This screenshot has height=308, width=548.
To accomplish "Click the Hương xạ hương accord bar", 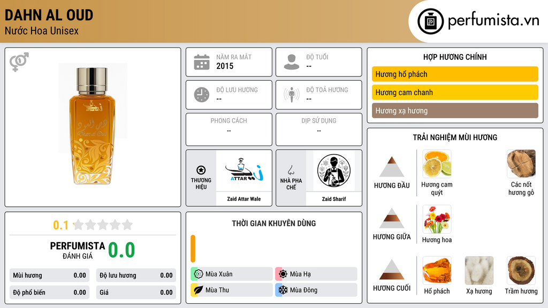I will 455,110.
